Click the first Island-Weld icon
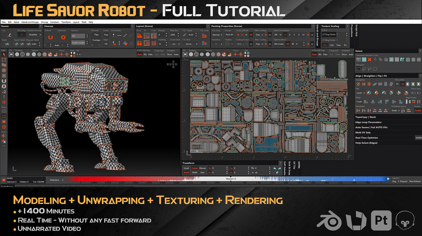 [x=17, y=44]
